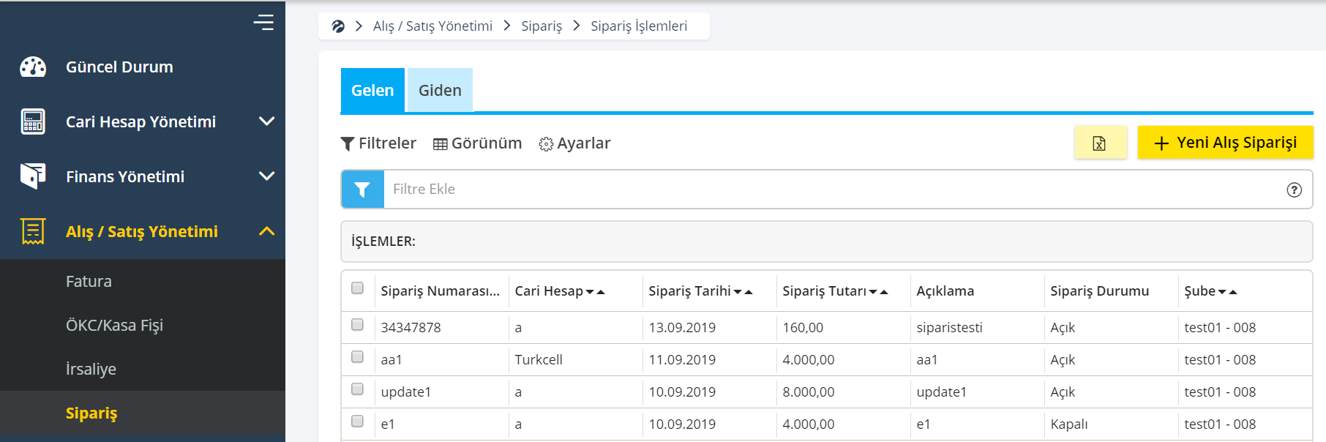
Task: Open Fatura in the sidebar
Action: tap(89, 281)
